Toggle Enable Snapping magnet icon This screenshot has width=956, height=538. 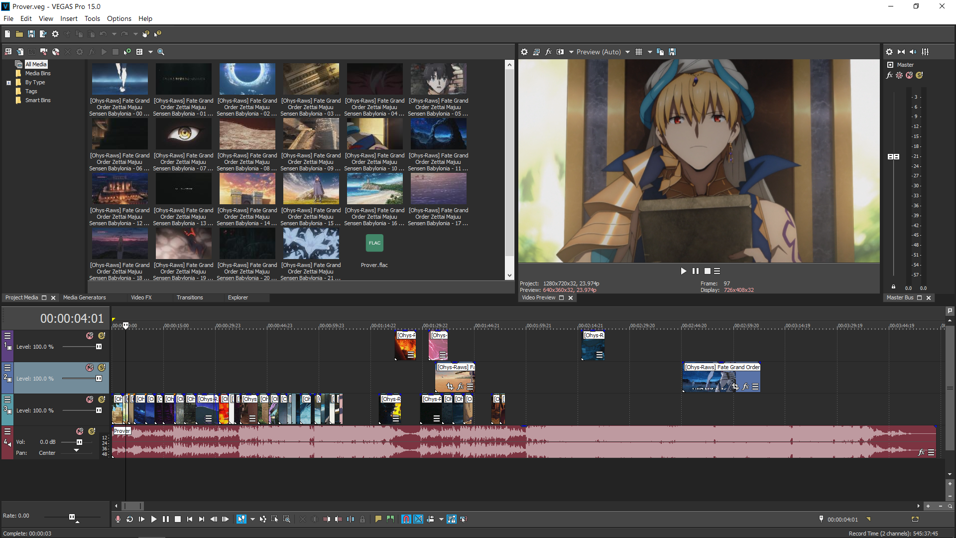coord(406,519)
